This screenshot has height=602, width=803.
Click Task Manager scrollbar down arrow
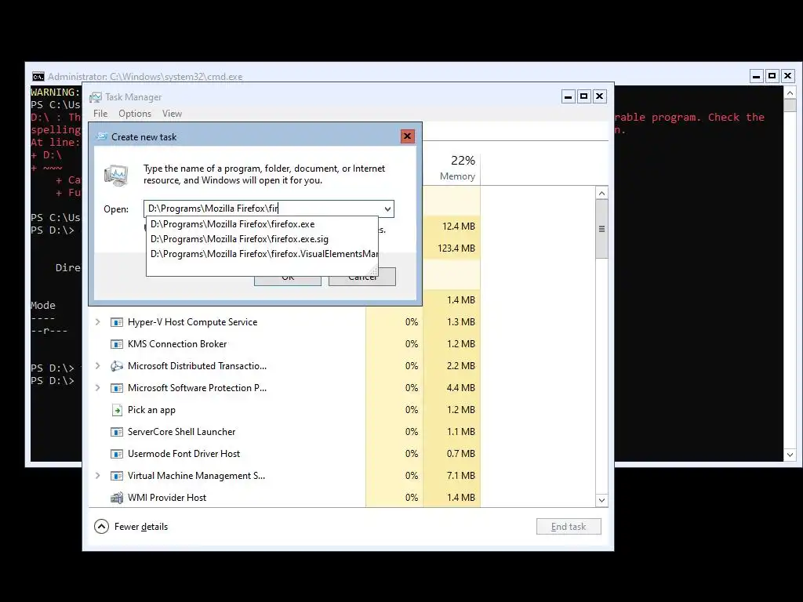[x=601, y=500]
